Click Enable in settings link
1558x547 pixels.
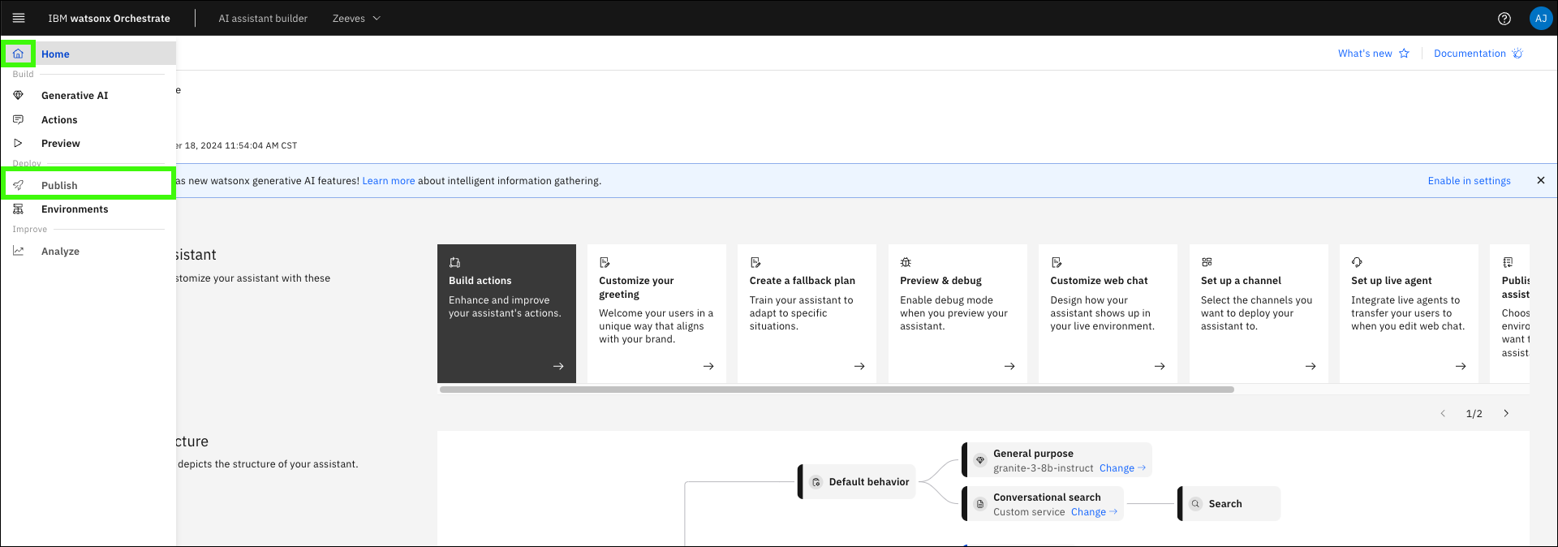click(1469, 181)
